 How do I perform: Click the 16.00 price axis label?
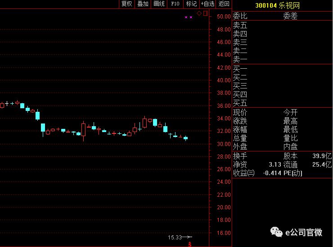click(x=224, y=233)
